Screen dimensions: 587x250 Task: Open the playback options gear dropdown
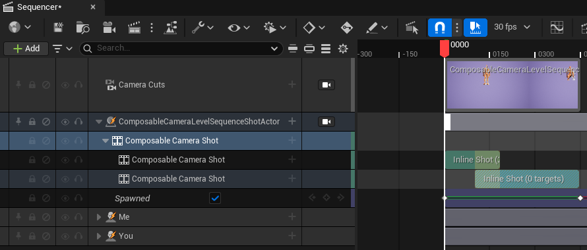point(275,27)
